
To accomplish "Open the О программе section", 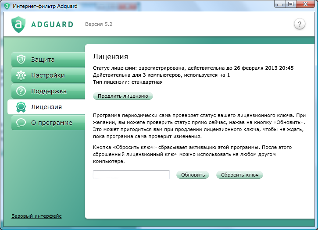I will click(x=48, y=123).
